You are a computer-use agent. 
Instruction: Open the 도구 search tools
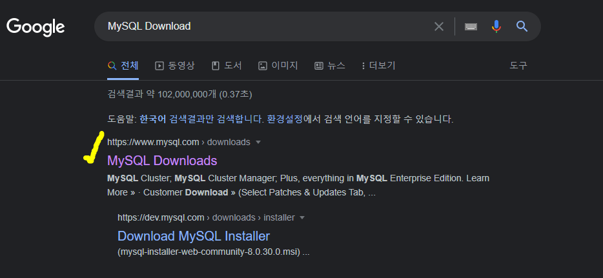point(518,66)
